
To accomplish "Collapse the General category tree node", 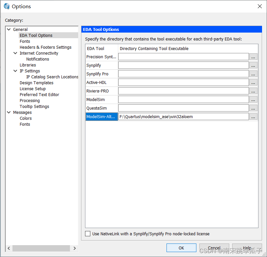I will coord(9,29).
